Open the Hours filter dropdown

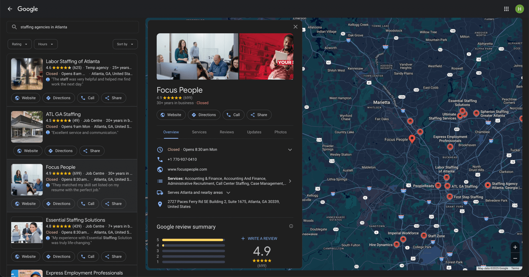pos(46,44)
